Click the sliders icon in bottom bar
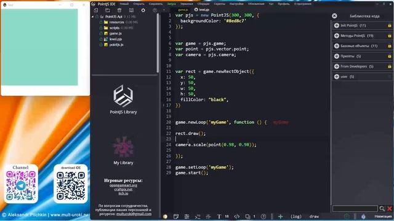This screenshot has width=394, height=221. [187, 217]
